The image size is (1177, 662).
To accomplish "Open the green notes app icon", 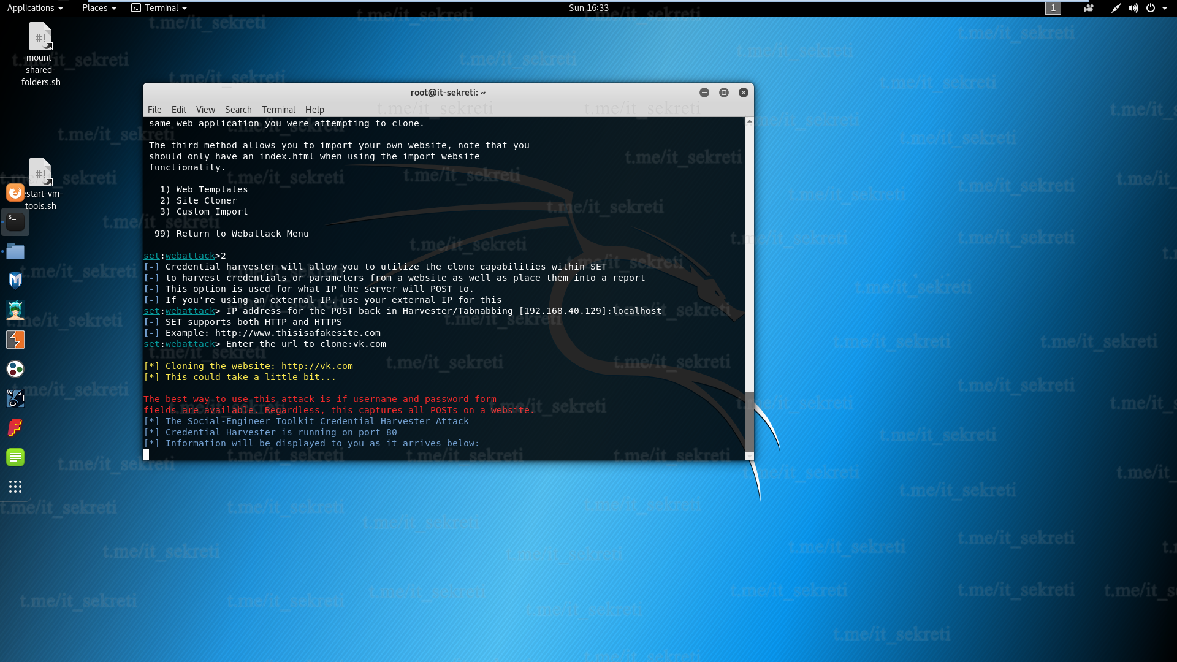I will point(15,457).
